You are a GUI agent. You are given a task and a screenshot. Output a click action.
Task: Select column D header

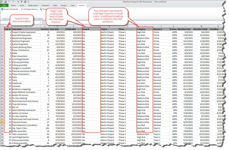pos(57,26)
